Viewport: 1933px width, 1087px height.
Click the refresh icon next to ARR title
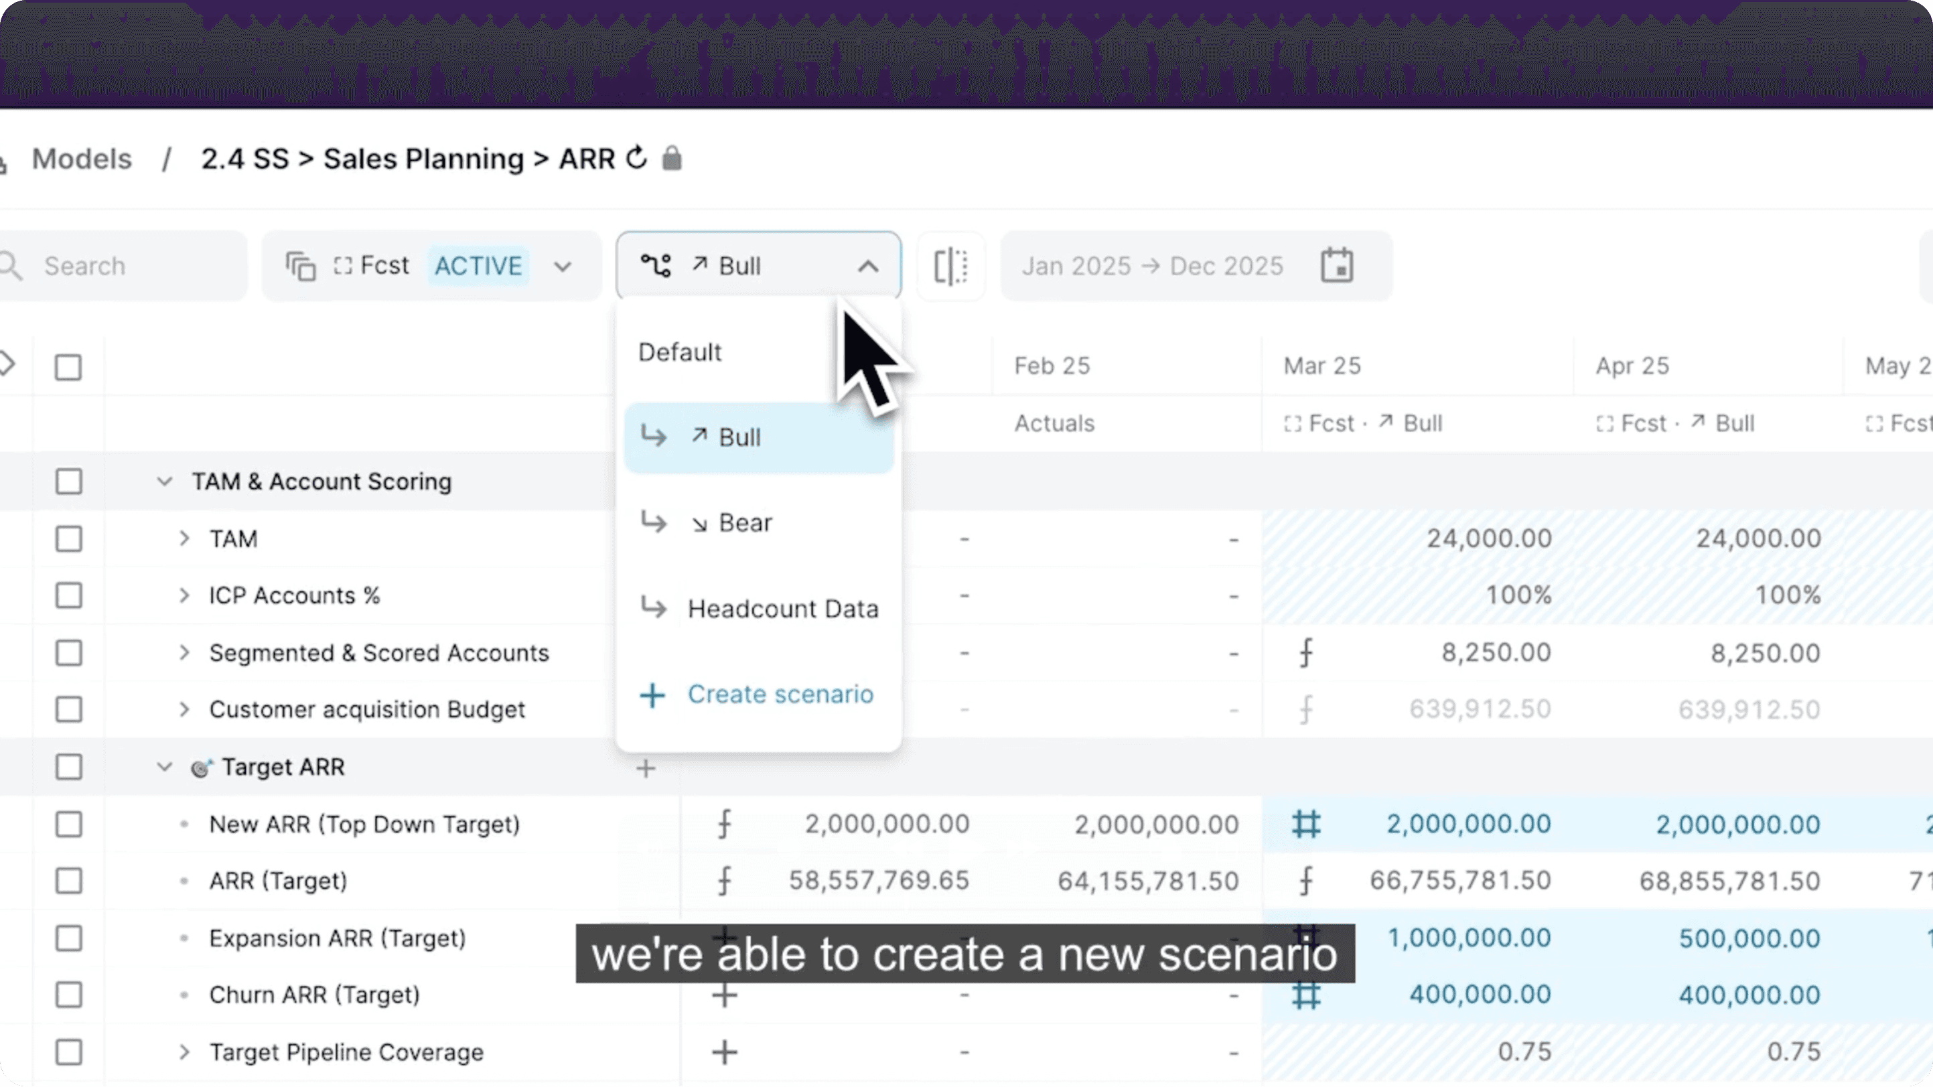click(636, 157)
